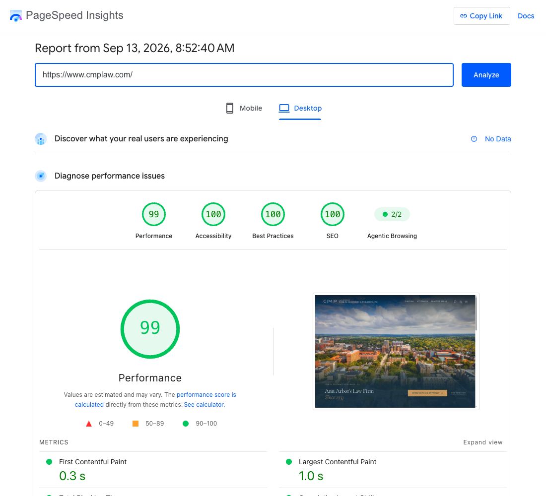The height and width of the screenshot is (496, 546).
Task: Click the First Contentful Paint label
Action: (x=93, y=462)
